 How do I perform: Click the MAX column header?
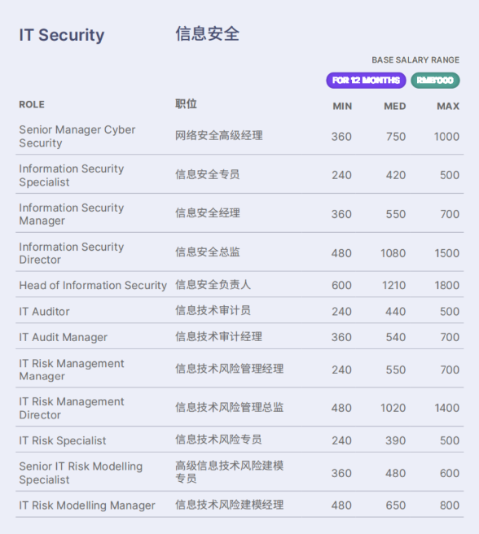coord(448,107)
